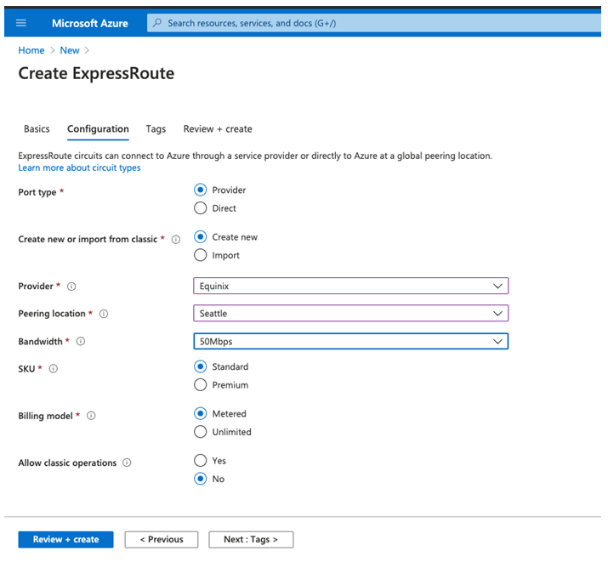
Task: Focus the search resources input field
Action: click(374, 23)
